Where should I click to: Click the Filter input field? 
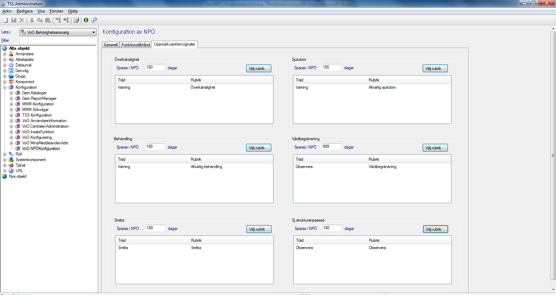coord(58,40)
